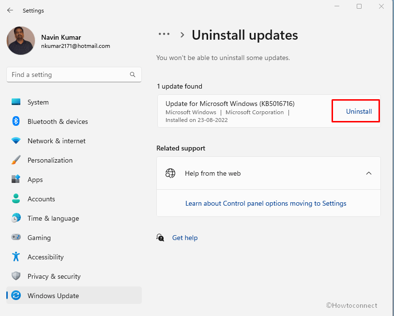Click the Apps icon in sidebar
This screenshot has height=316, width=394.
click(16, 180)
